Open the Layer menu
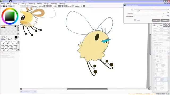Viewport: 170px width, 95px height. [x=24, y=4]
